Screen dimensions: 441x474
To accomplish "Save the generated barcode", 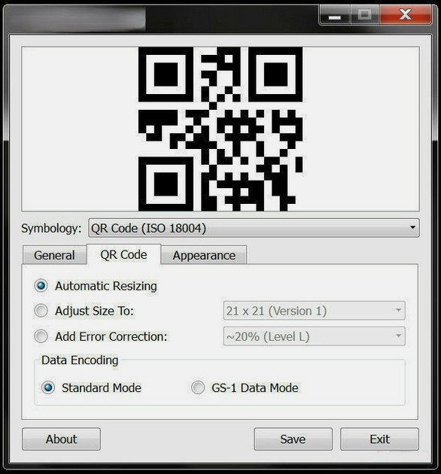I will click(x=293, y=439).
